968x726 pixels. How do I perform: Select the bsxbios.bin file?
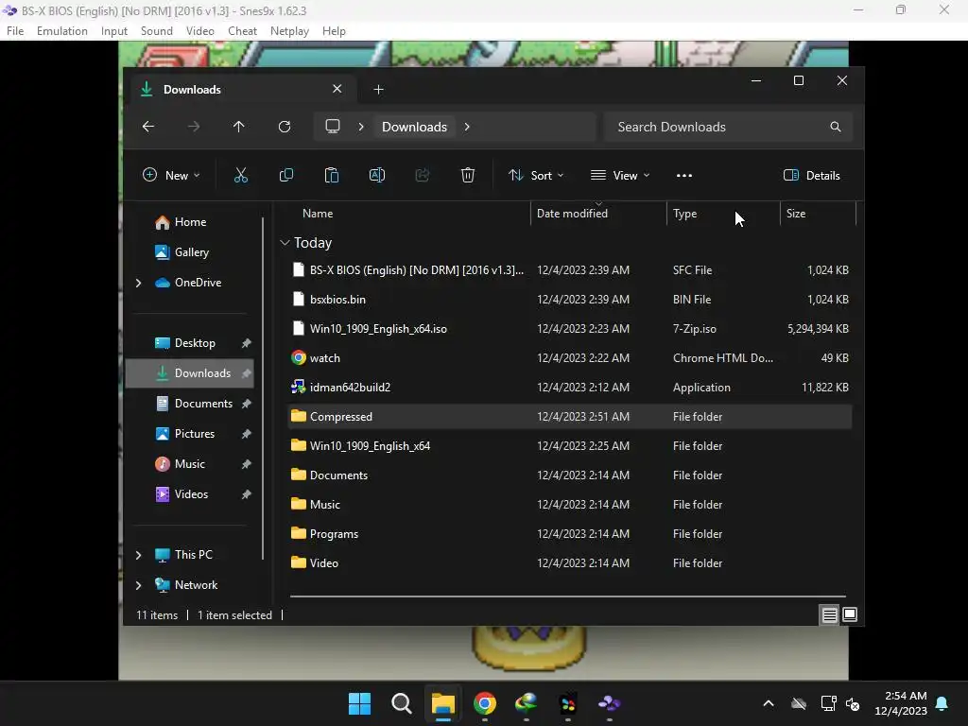click(570, 300)
